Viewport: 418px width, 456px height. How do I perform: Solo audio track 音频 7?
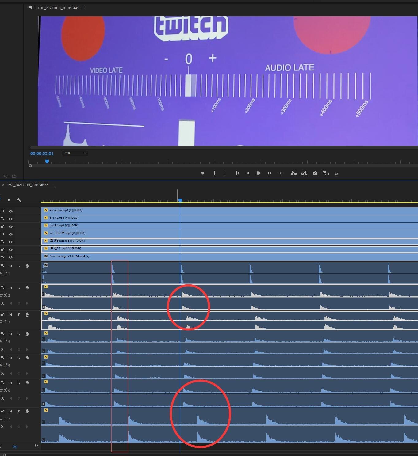19,411
